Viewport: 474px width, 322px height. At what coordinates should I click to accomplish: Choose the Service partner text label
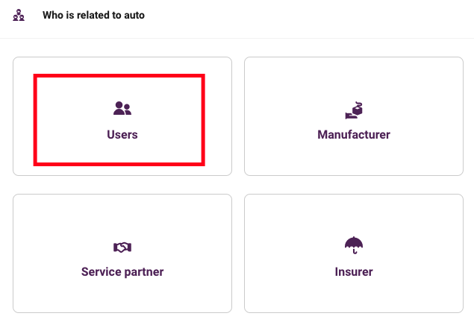click(x=122, y=272)
